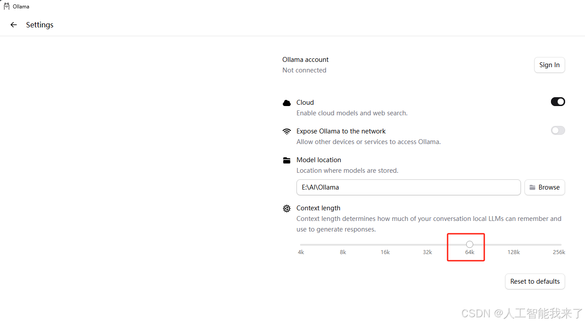Click the Wi-Fi network exposure icon
The image size is (585, 323).
click(287, 131)
